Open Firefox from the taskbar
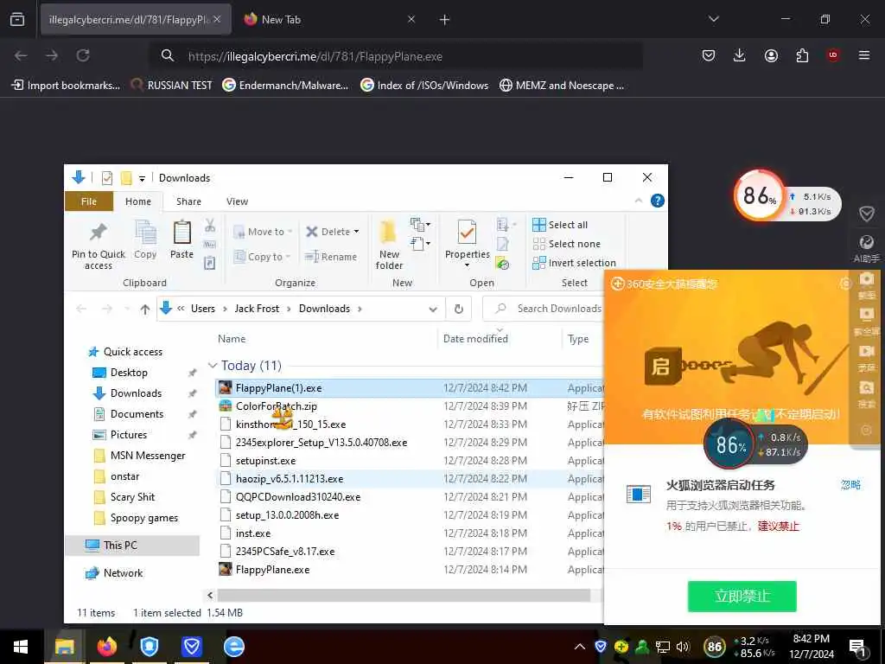 click(x=106, y=647)
